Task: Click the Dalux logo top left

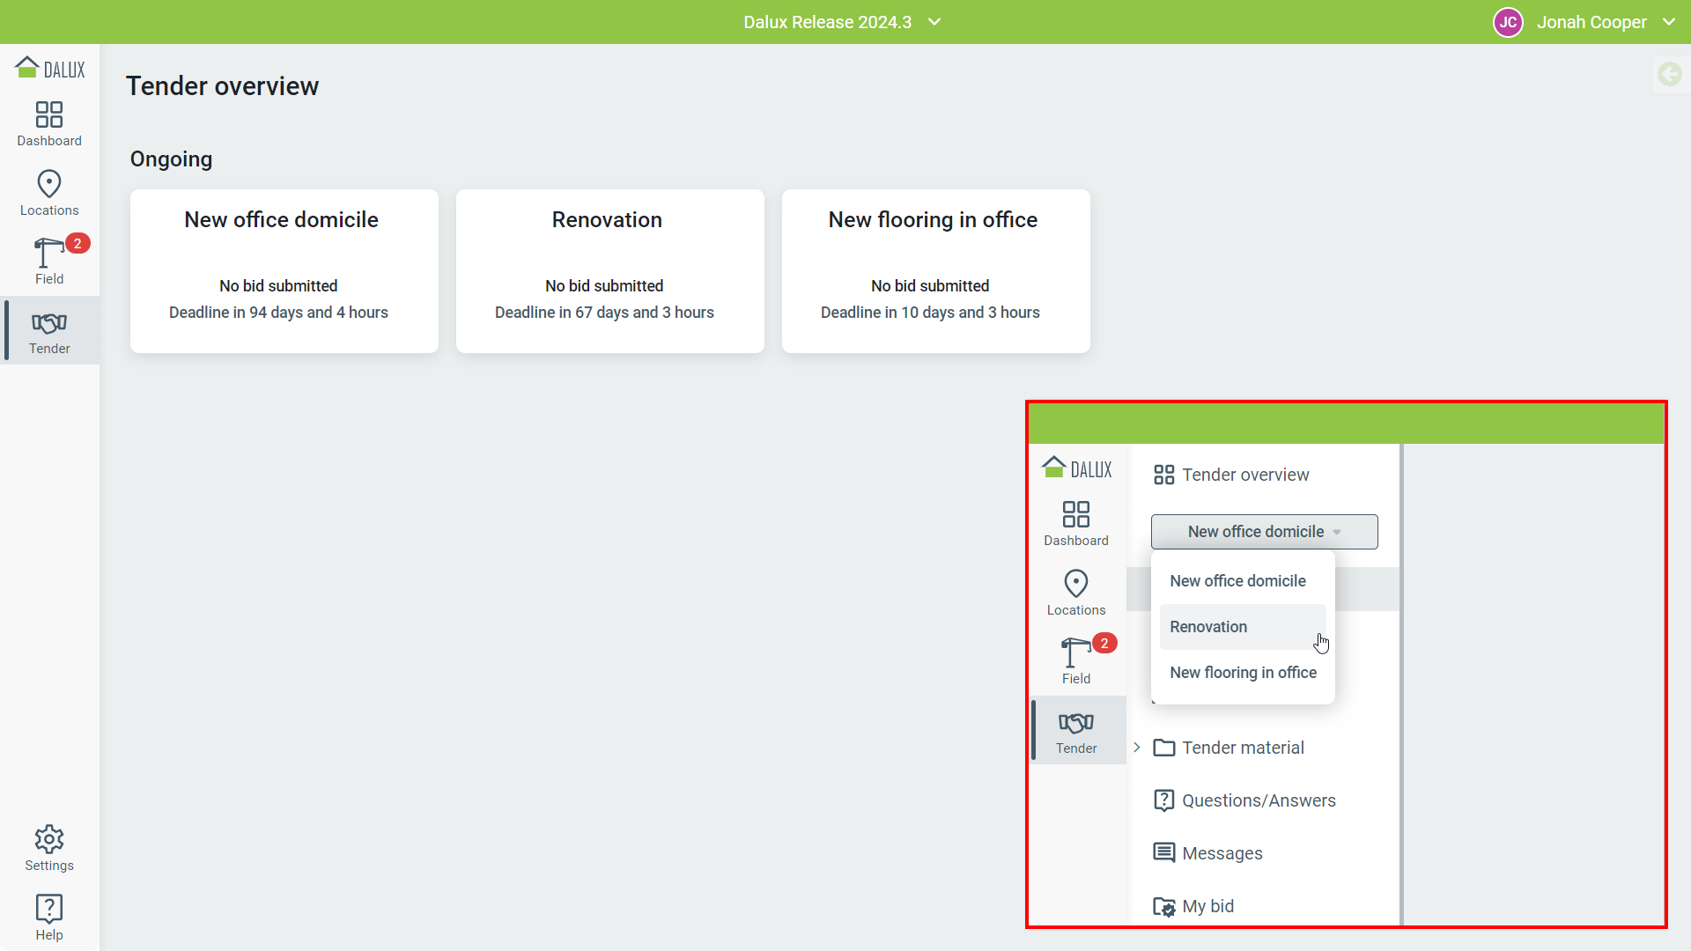Action: coord(50,69)
